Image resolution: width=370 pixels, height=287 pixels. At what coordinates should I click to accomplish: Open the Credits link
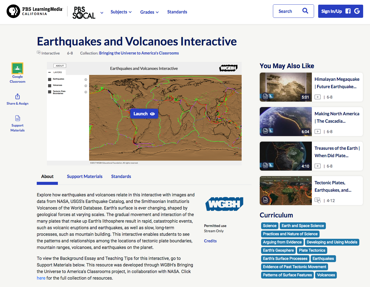click(210, 241)
